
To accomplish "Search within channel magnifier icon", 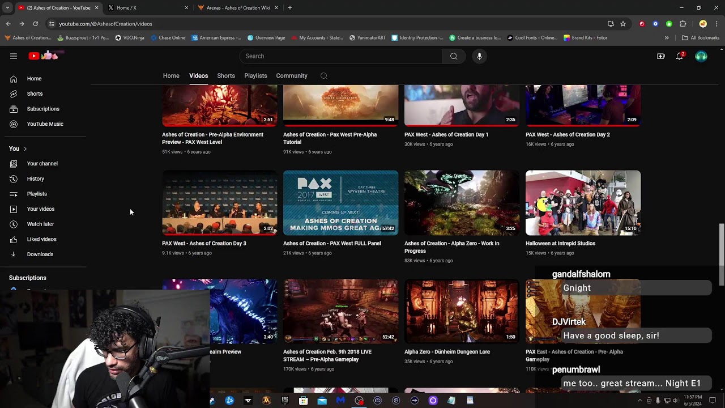I will [x=323, y=76].
